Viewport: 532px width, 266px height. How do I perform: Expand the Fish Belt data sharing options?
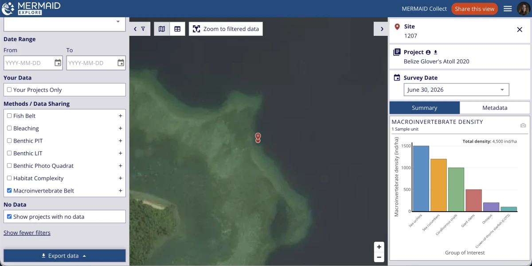(x=120, y=116)
